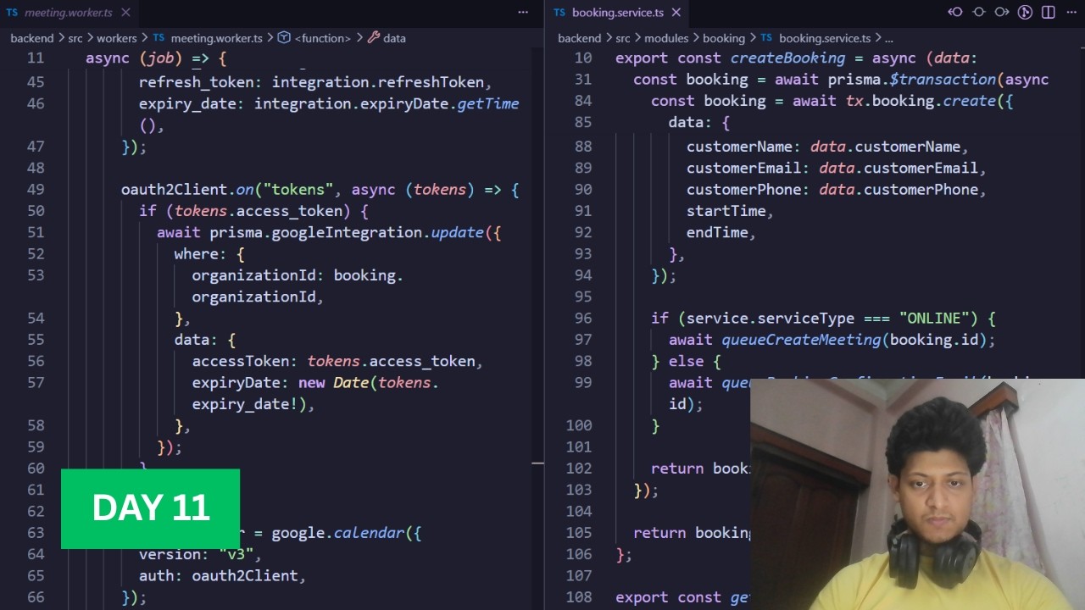Screen dimensions: 1085x610
Task: Click 'src' breadcrumb in left editor
Action: [75, 38]
